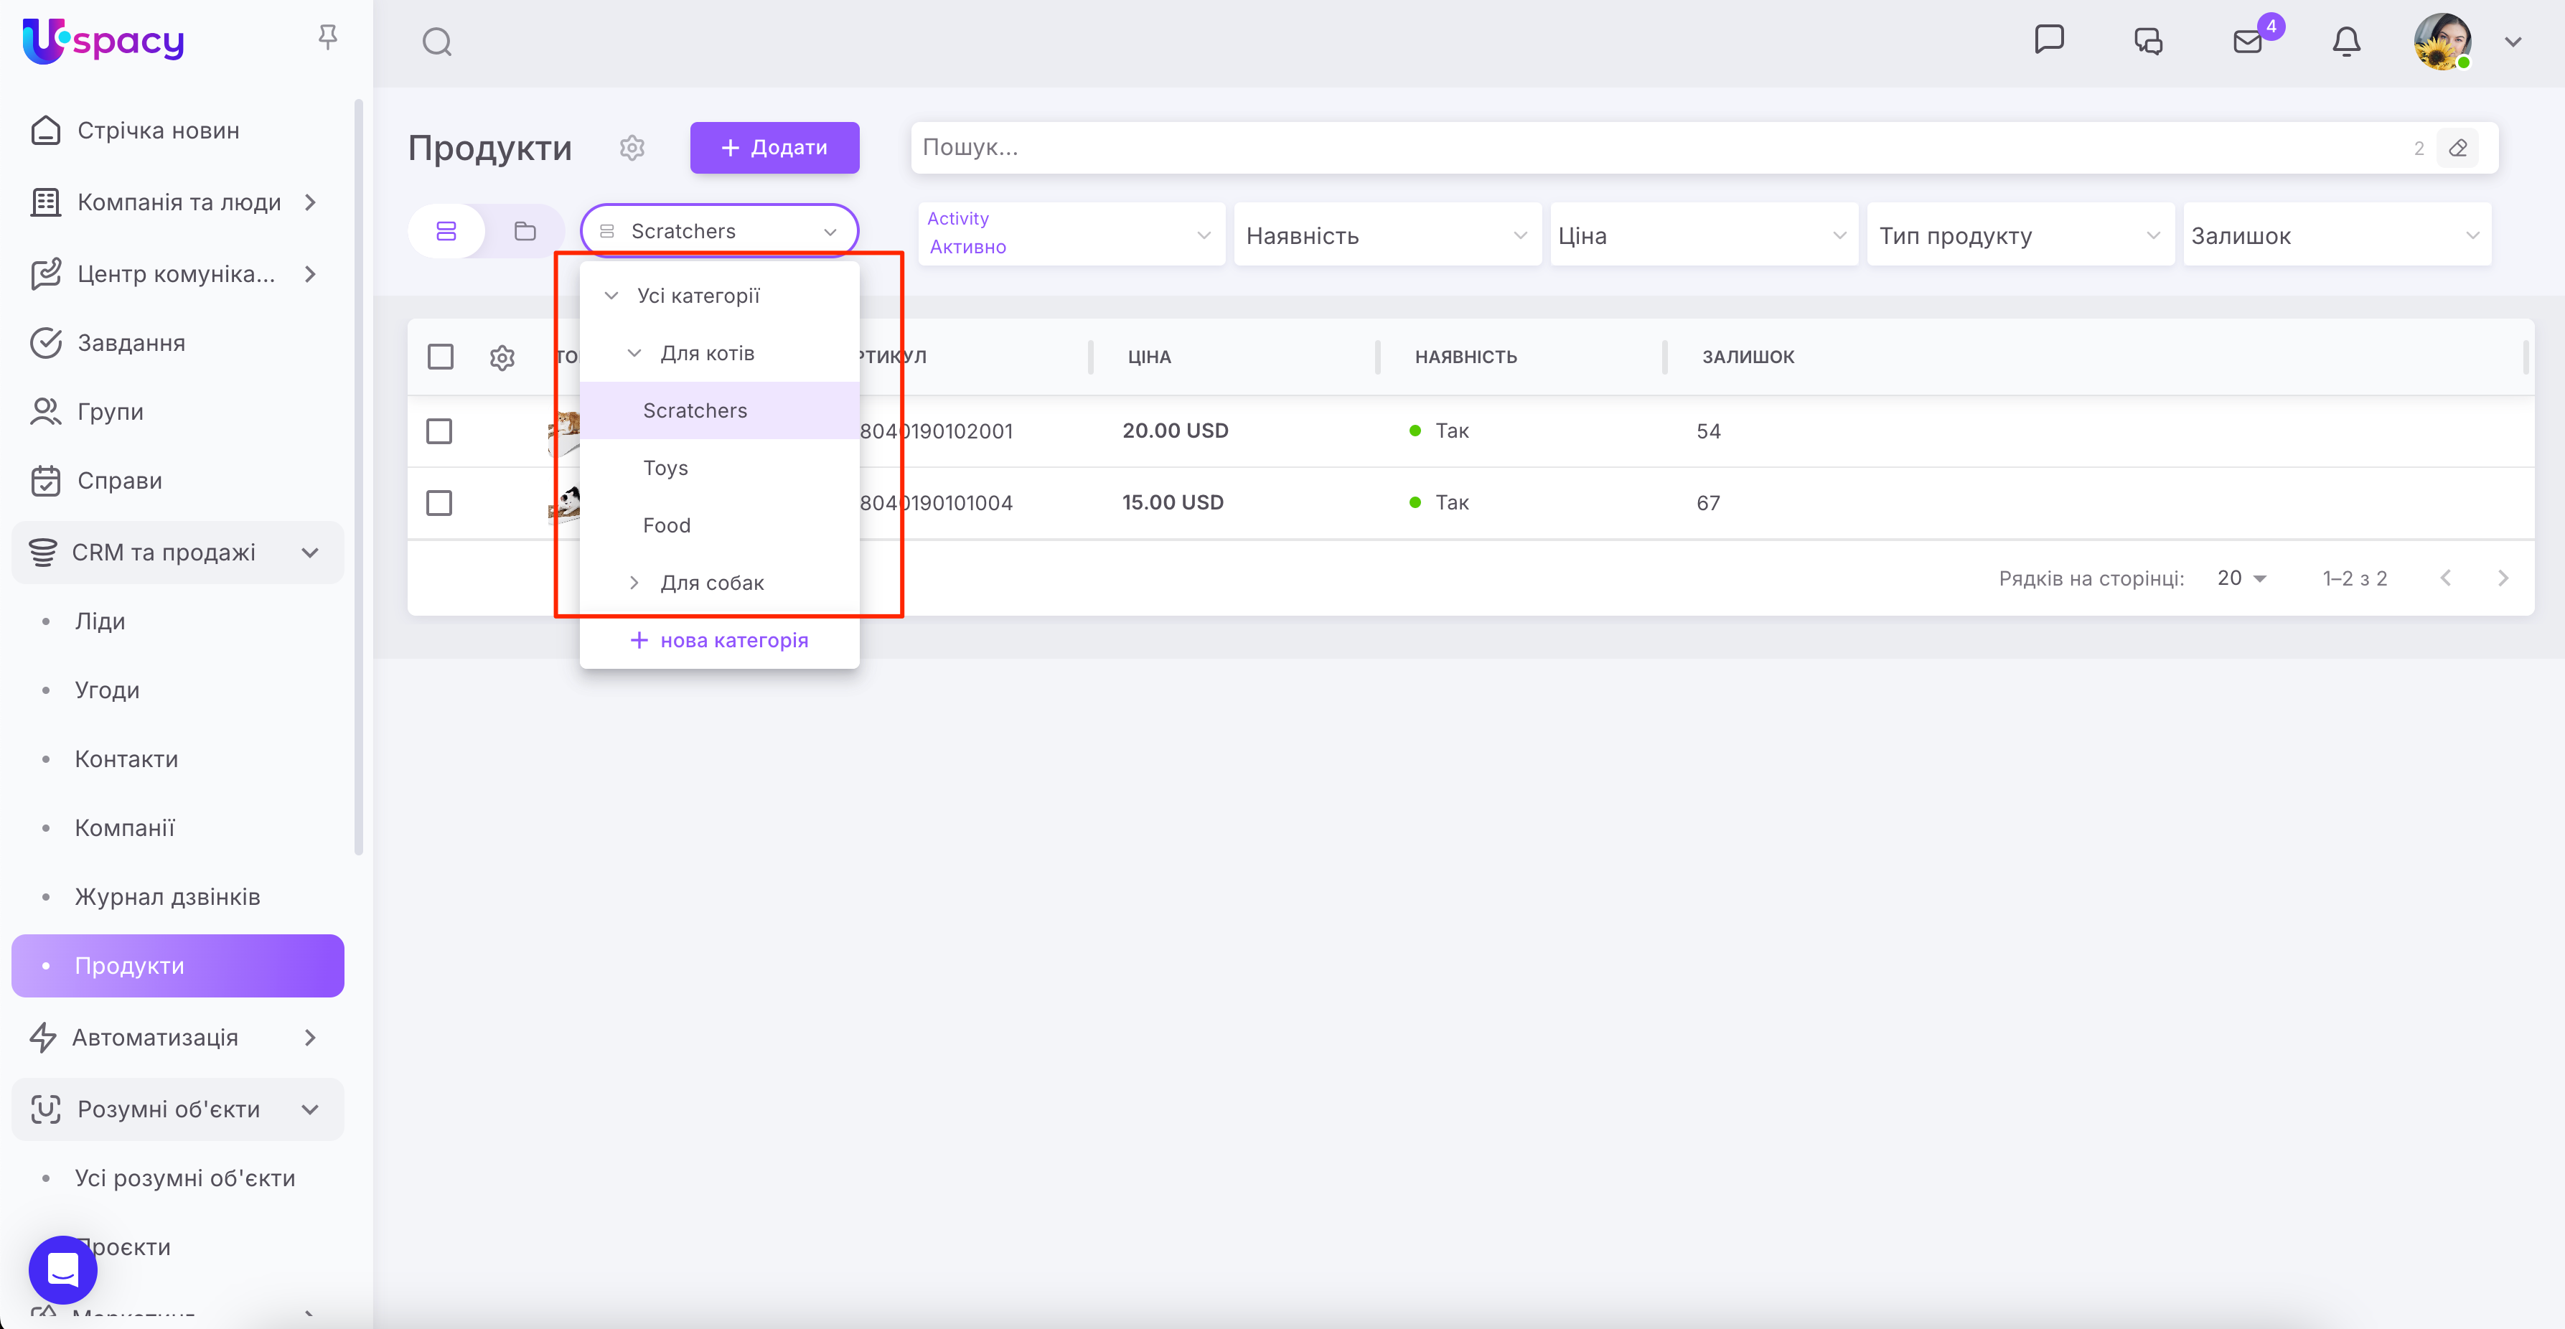Open rows per page dropdown showing 20
2565x1329 pixels.
pyautogui.click(x=2241, y=578)
